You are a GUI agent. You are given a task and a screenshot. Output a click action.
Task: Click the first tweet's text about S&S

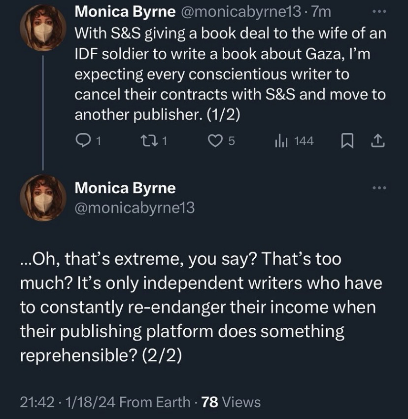[230, 74]
